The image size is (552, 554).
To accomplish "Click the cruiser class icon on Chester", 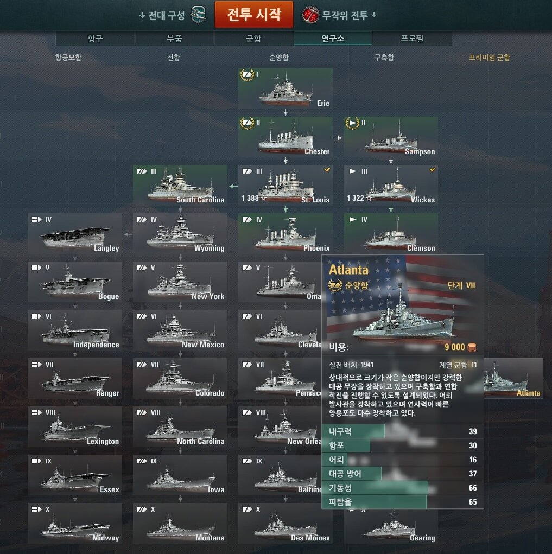I will pyautogui.click(x=248, y=123).
